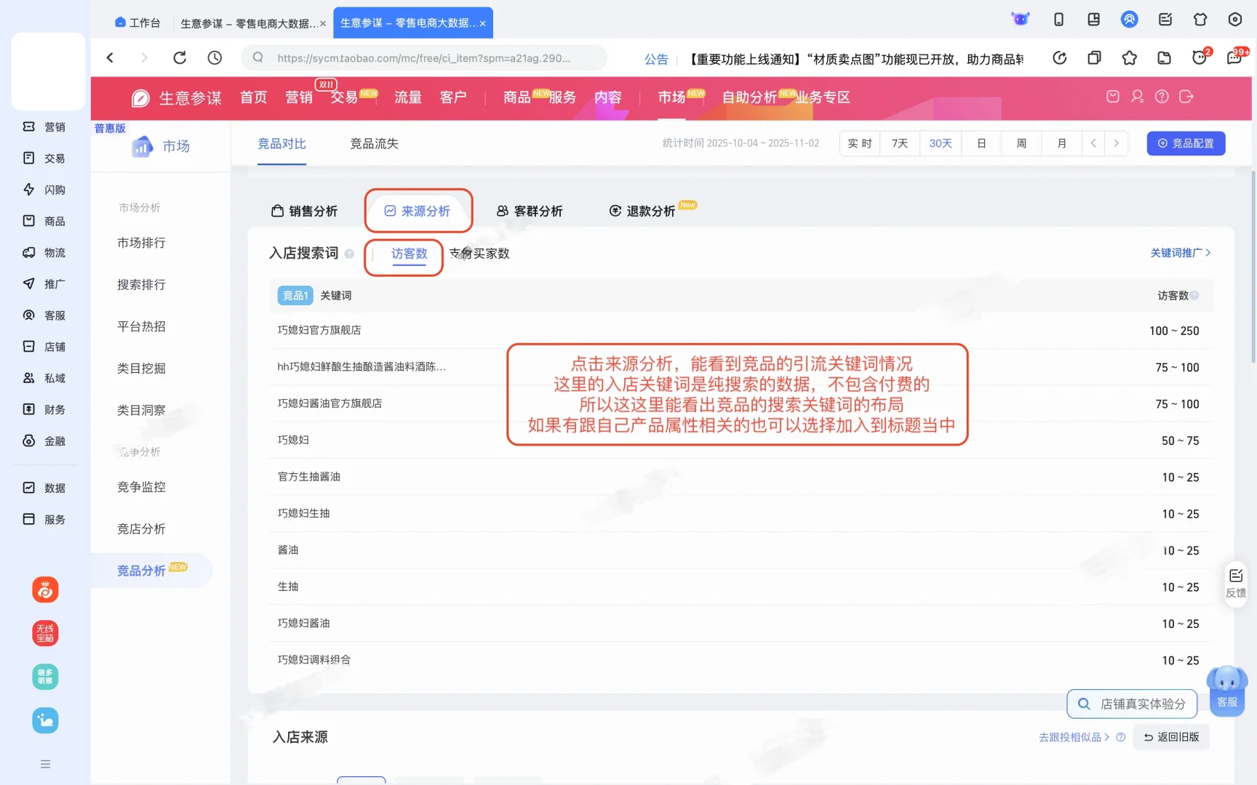Click the blue headset avatar icon
The height and width of the screenshot is (785, 1257).
1129,20
